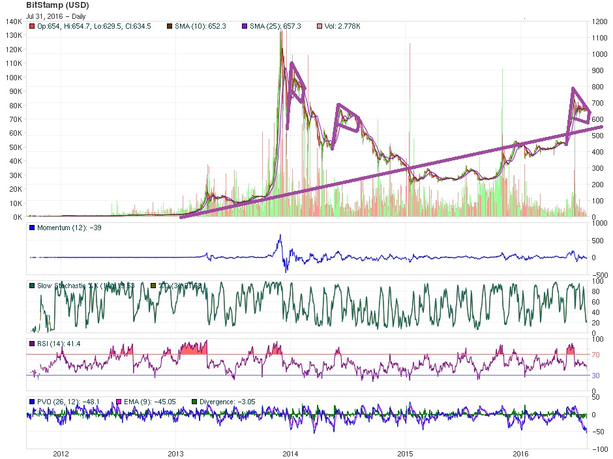Click the RSI 30 oversold level label
Screen dimensions: 613x459
(595, 376)
